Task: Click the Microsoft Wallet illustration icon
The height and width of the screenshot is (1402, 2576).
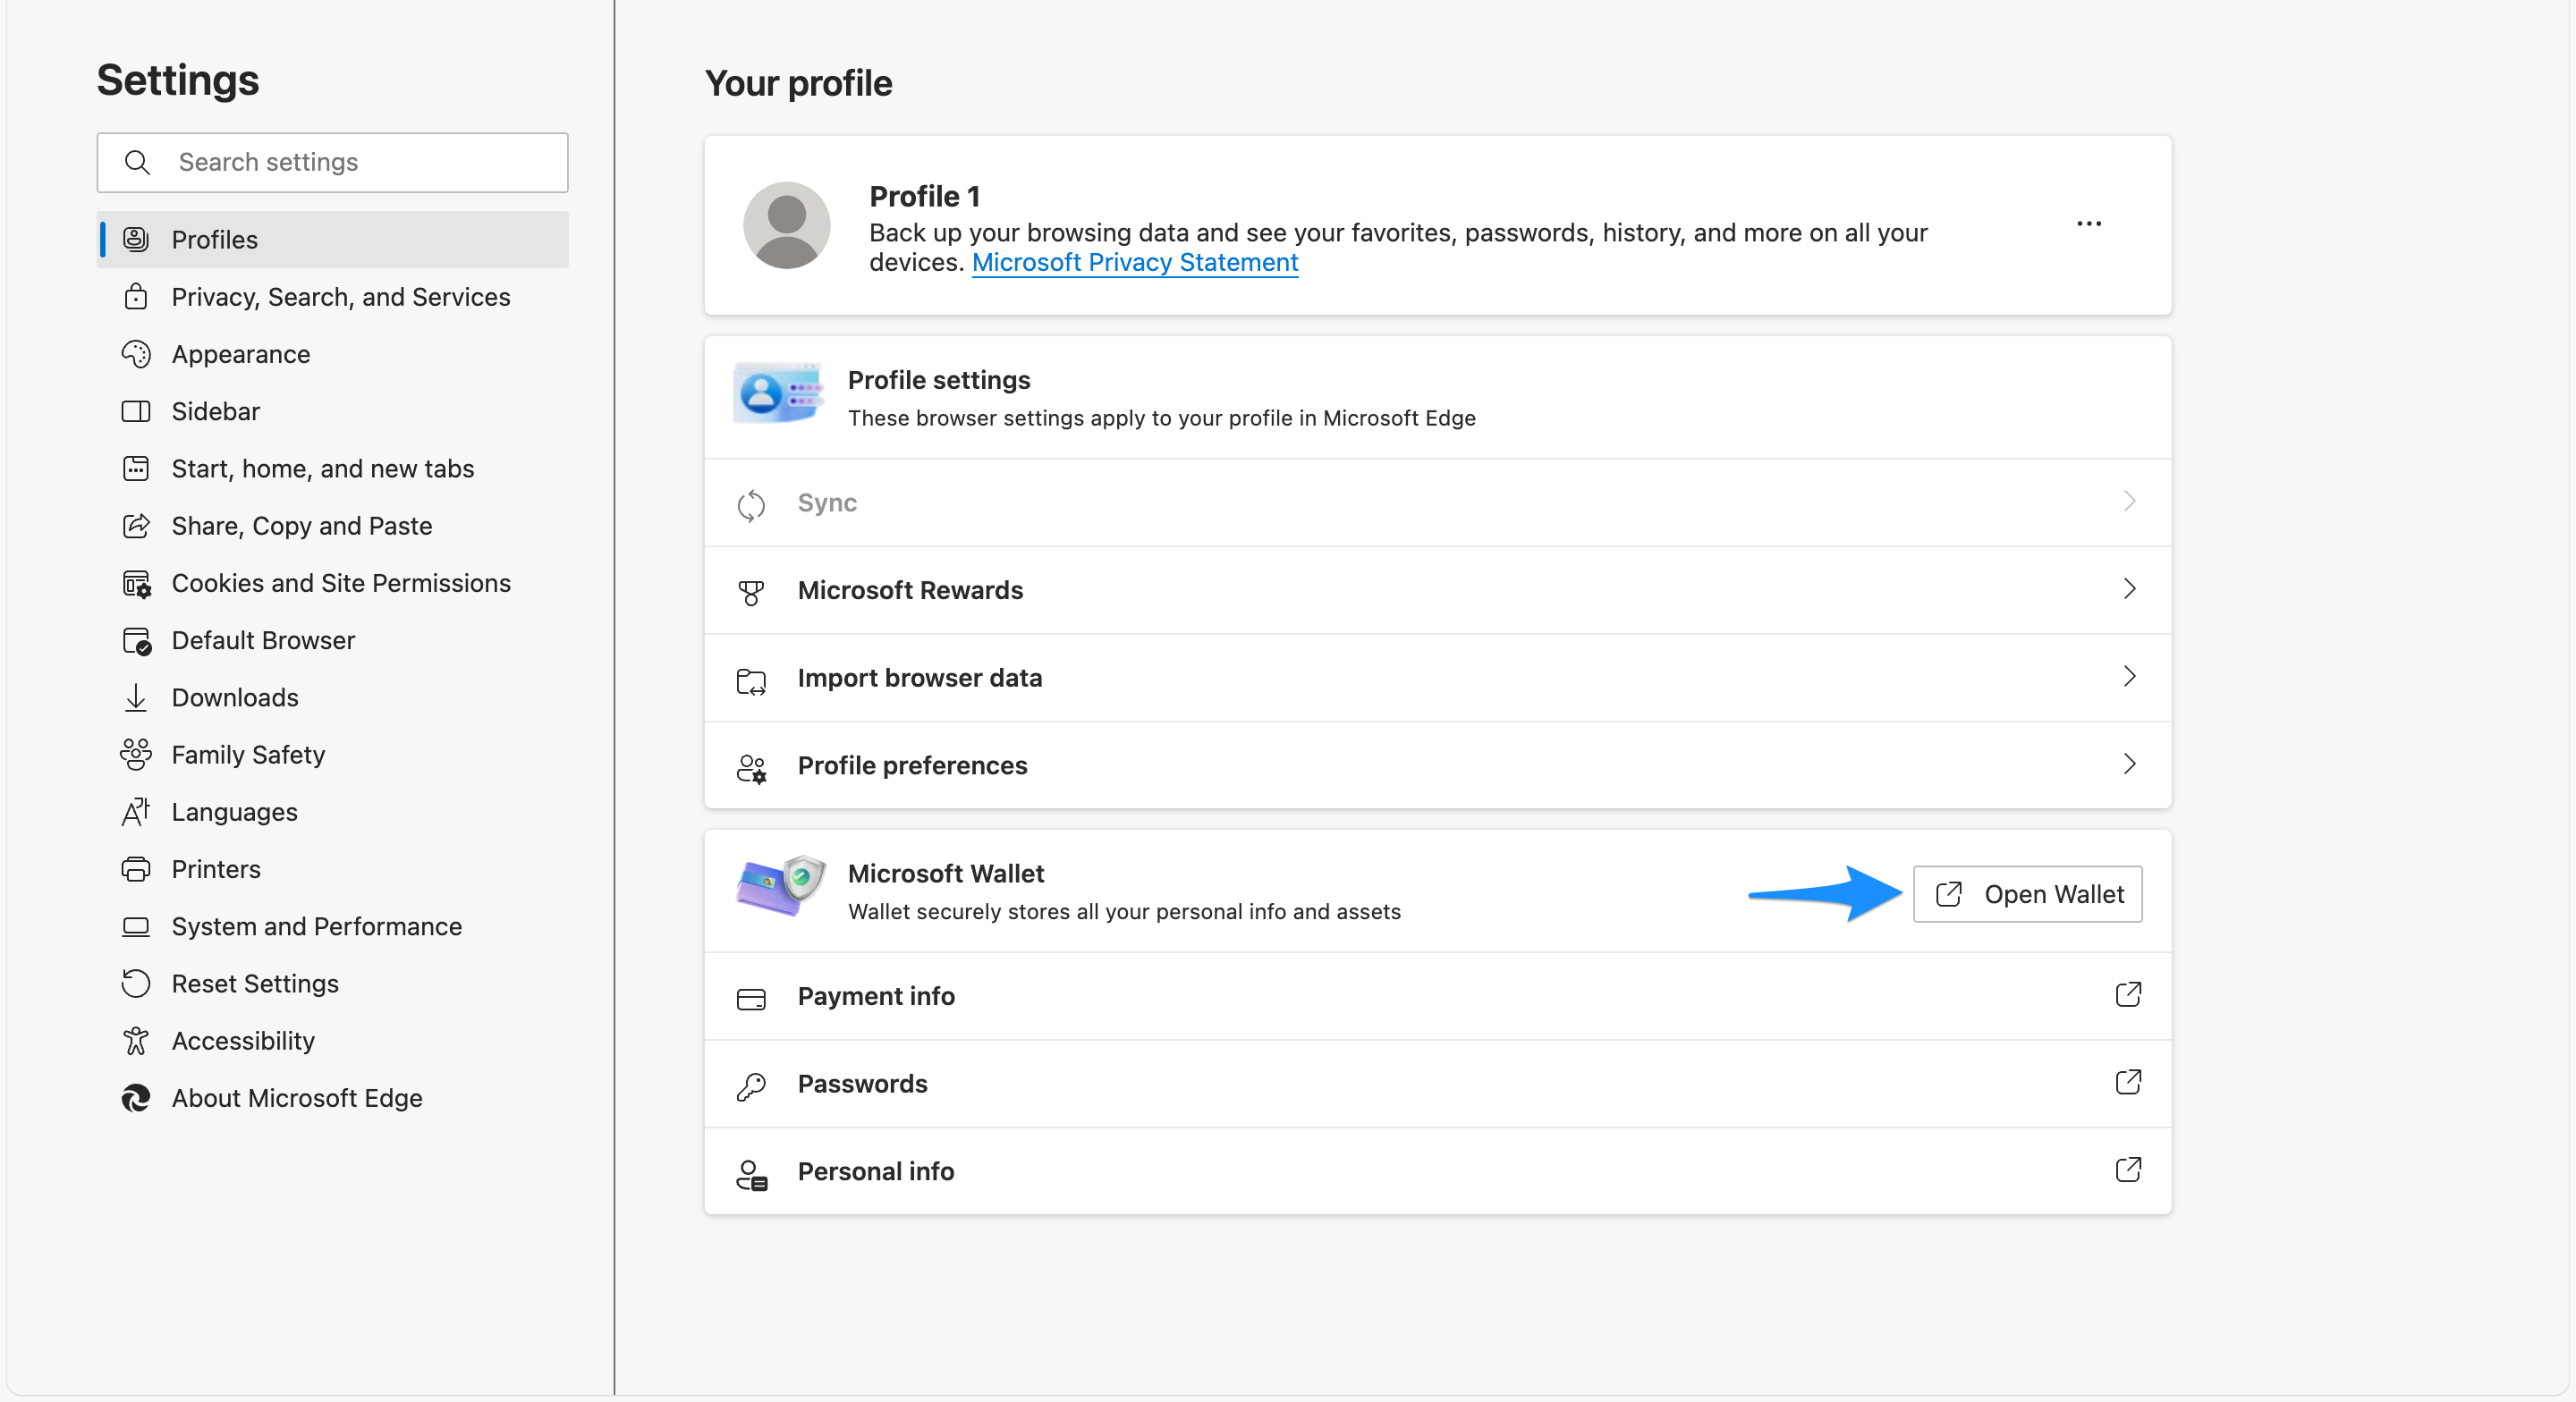Action: (781, 886)
